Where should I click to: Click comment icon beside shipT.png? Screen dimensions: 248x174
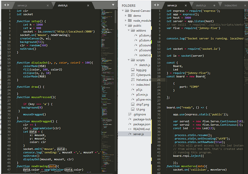tap(133, 105)
